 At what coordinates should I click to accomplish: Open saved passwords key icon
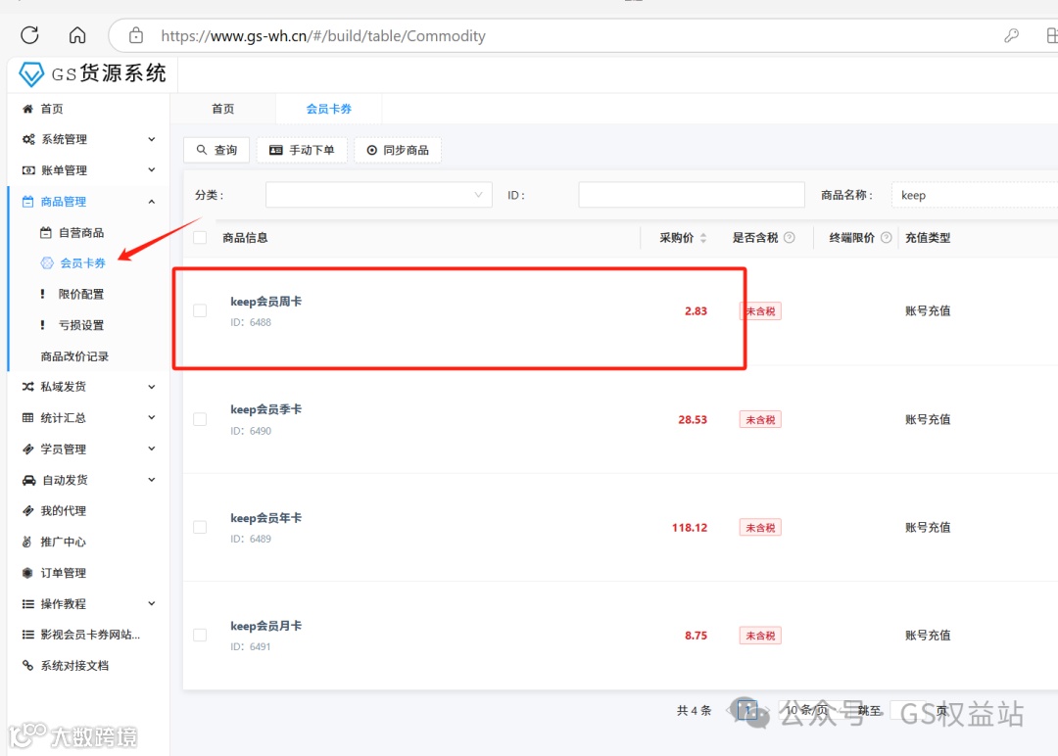coord(1011,35)
